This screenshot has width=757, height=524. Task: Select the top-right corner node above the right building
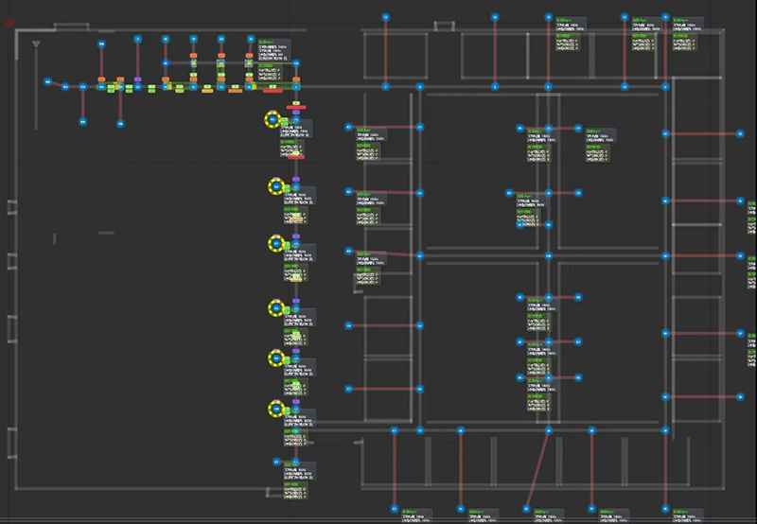coord(665,17)
